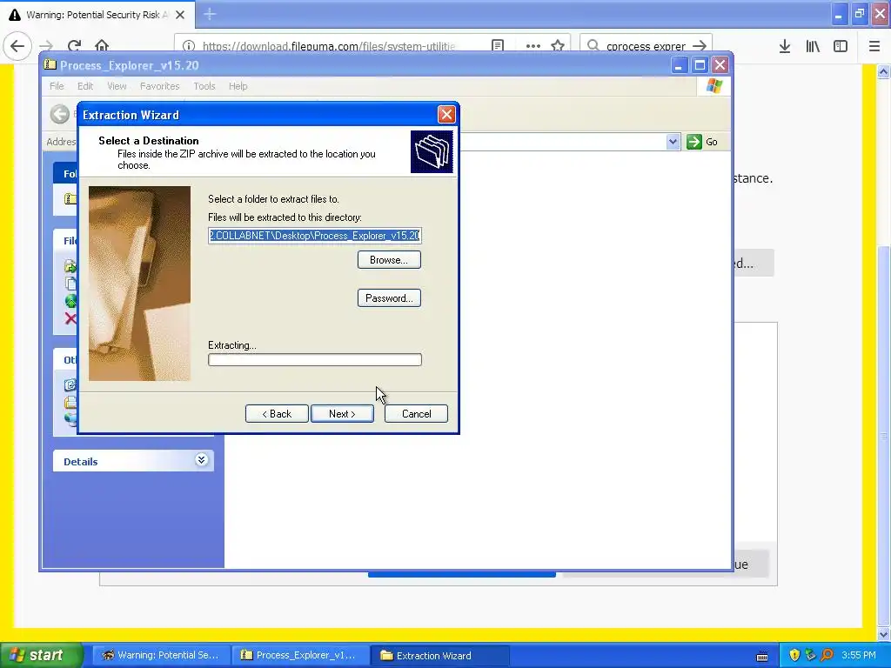
Task: Click the green Go arrow button
Action: [694, 142]
